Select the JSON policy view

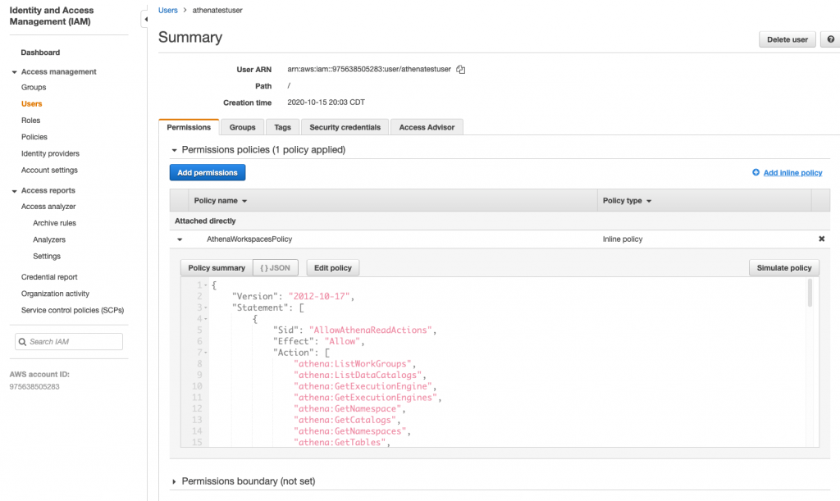click(x=276, y=267)
